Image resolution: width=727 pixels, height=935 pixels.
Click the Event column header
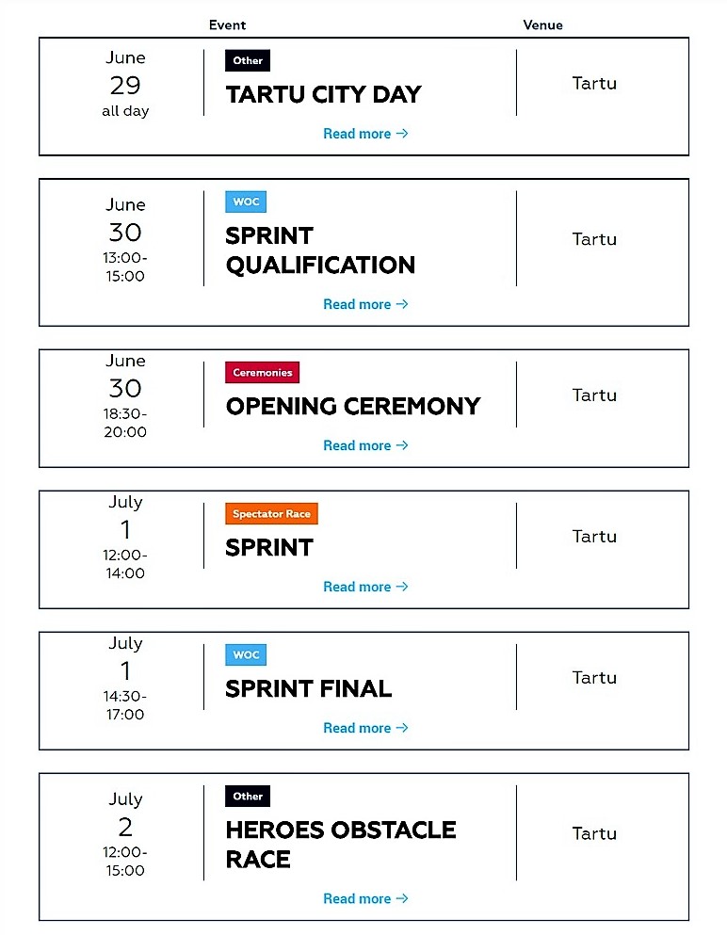tap(227, 25)
